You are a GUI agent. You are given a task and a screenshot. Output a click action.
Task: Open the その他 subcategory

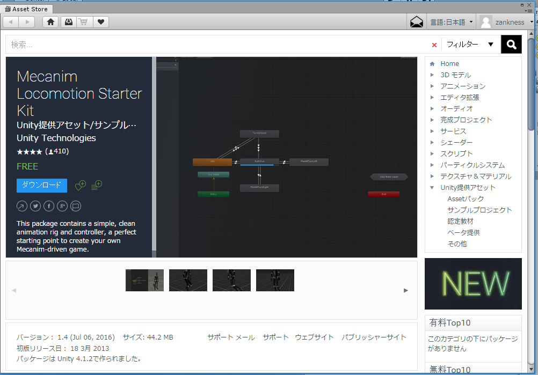[x=457, y=244]
